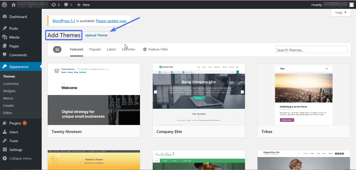Select the Palmixio Theme thumbnail
The image size is (356, 170).
tap(94, 160)
